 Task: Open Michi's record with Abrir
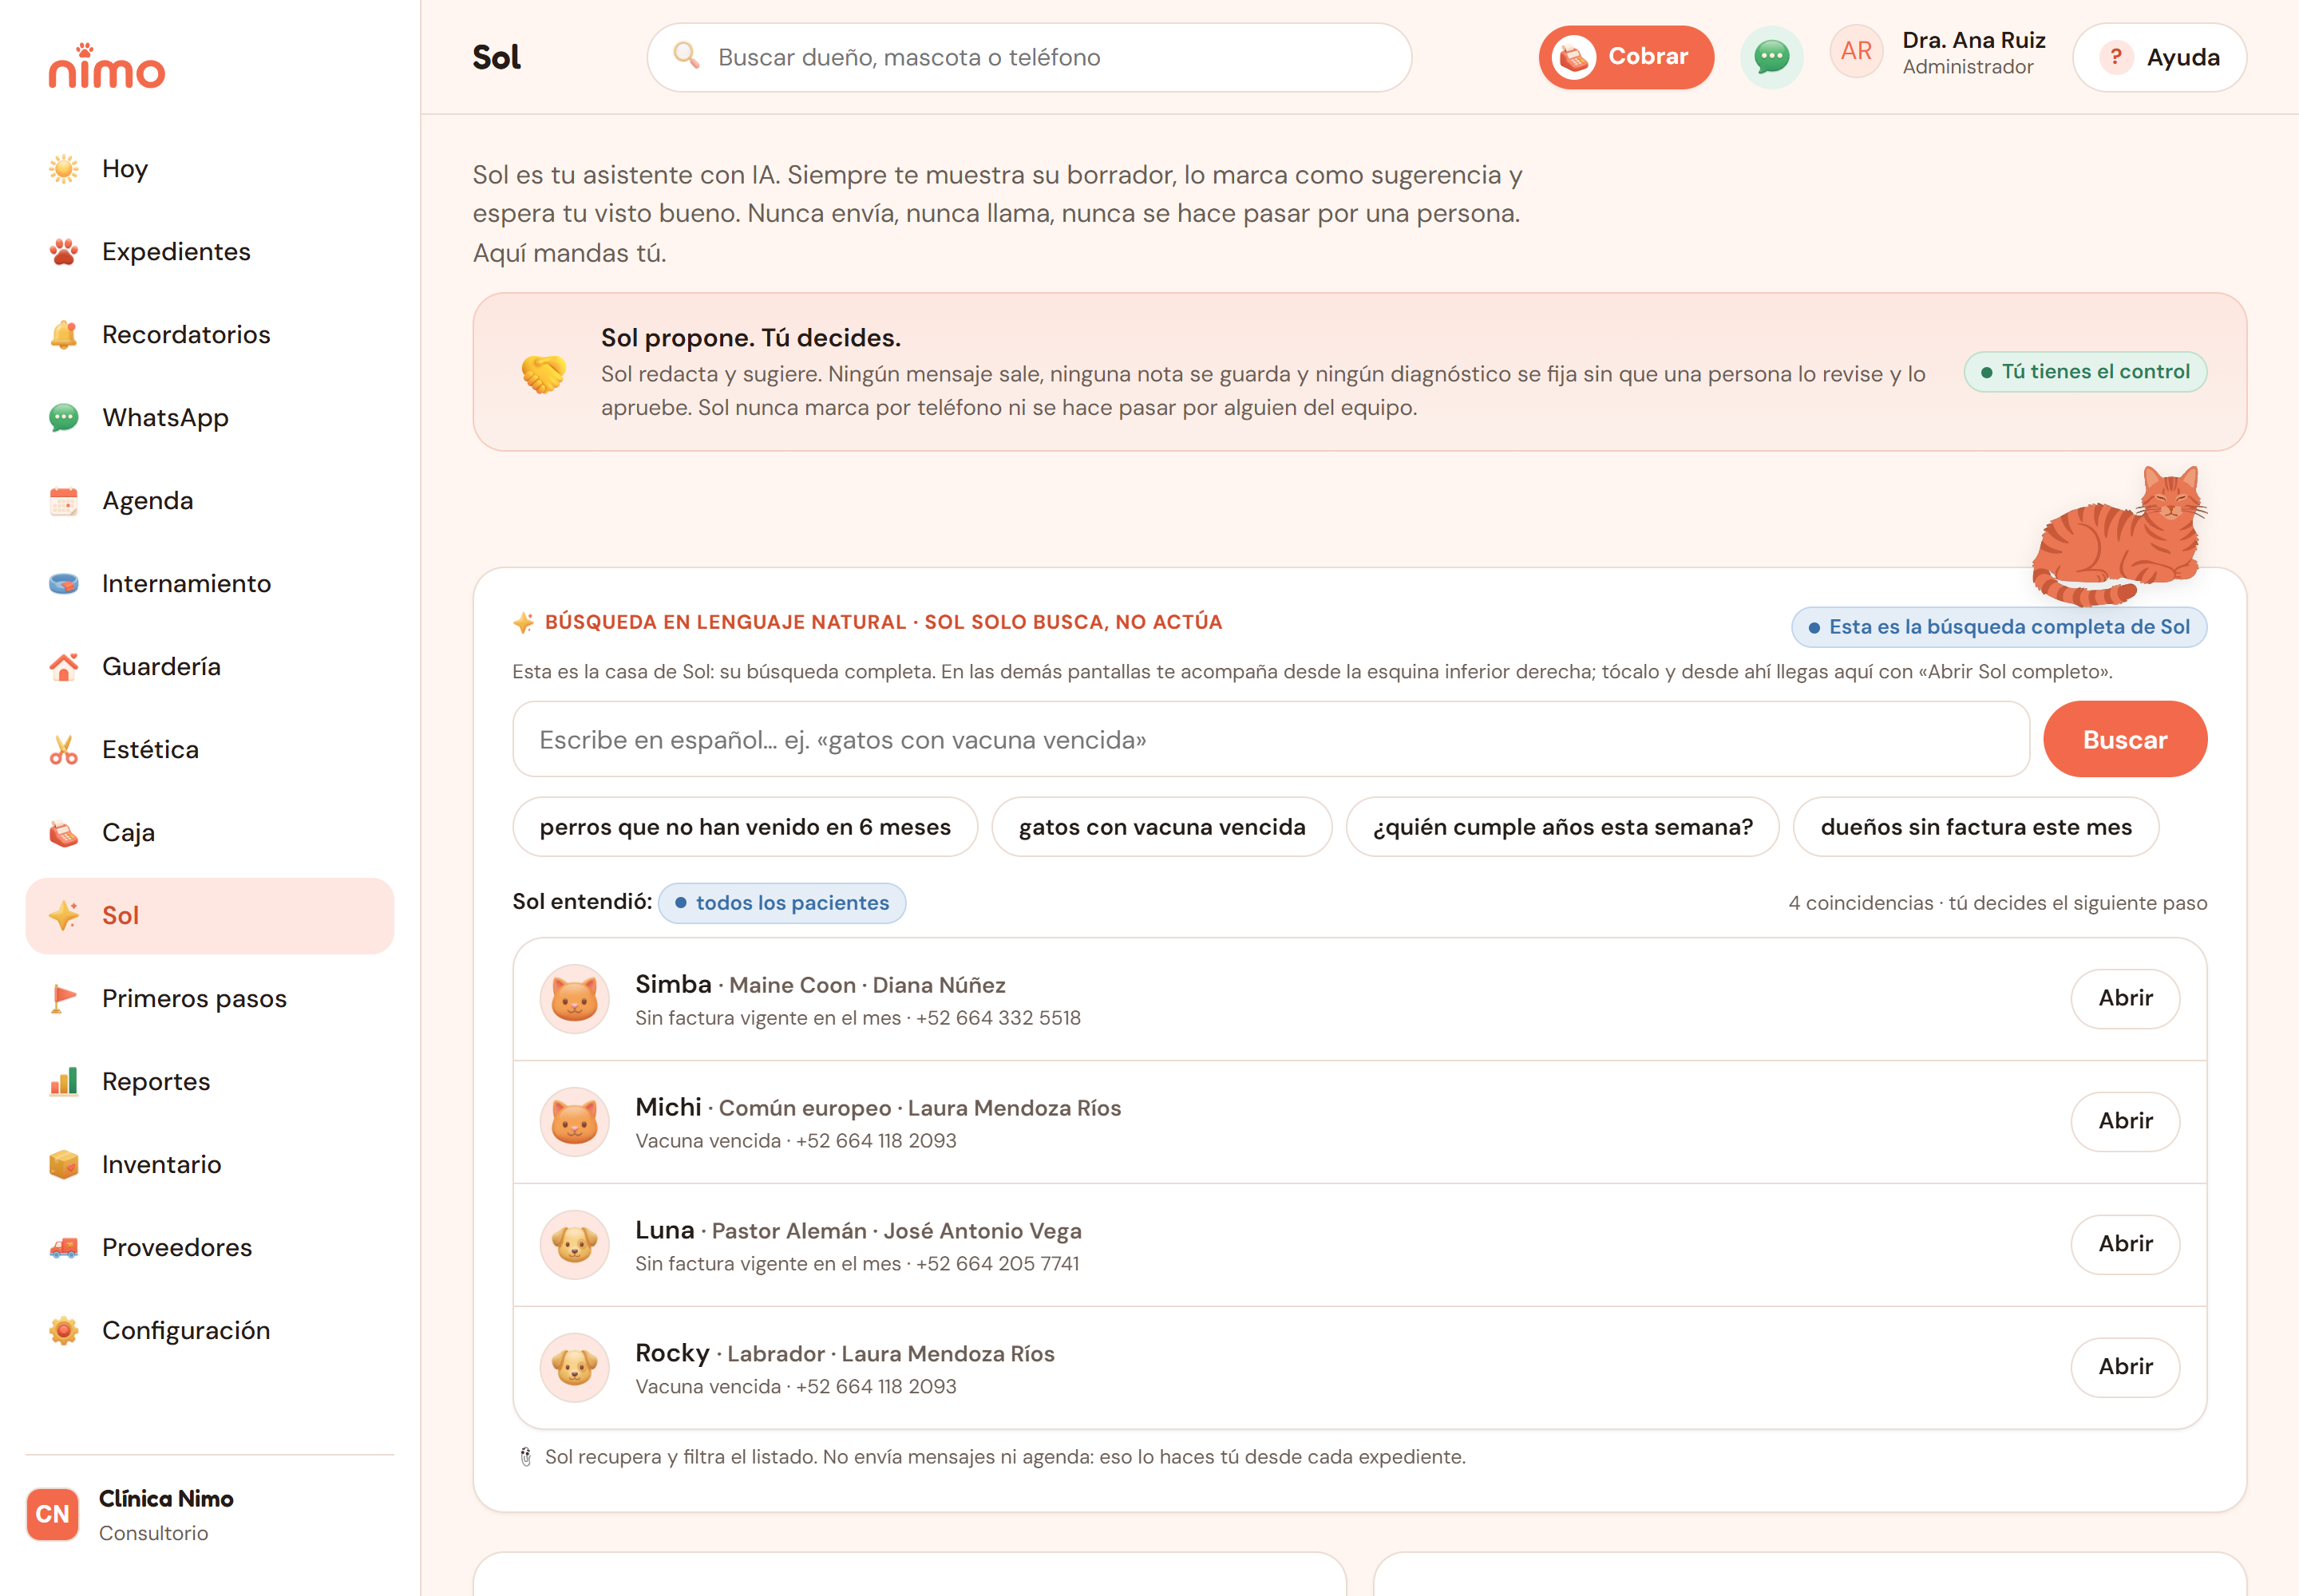[2125, 1122]
